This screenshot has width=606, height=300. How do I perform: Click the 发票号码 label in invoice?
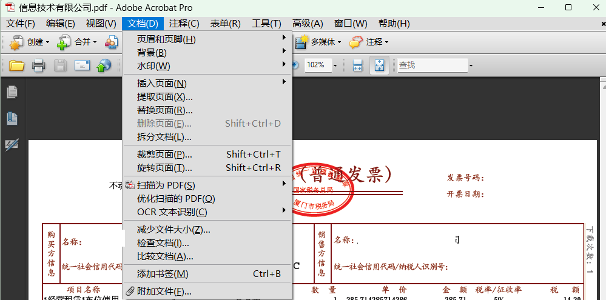pyautogui.click(x=466, y=178)
